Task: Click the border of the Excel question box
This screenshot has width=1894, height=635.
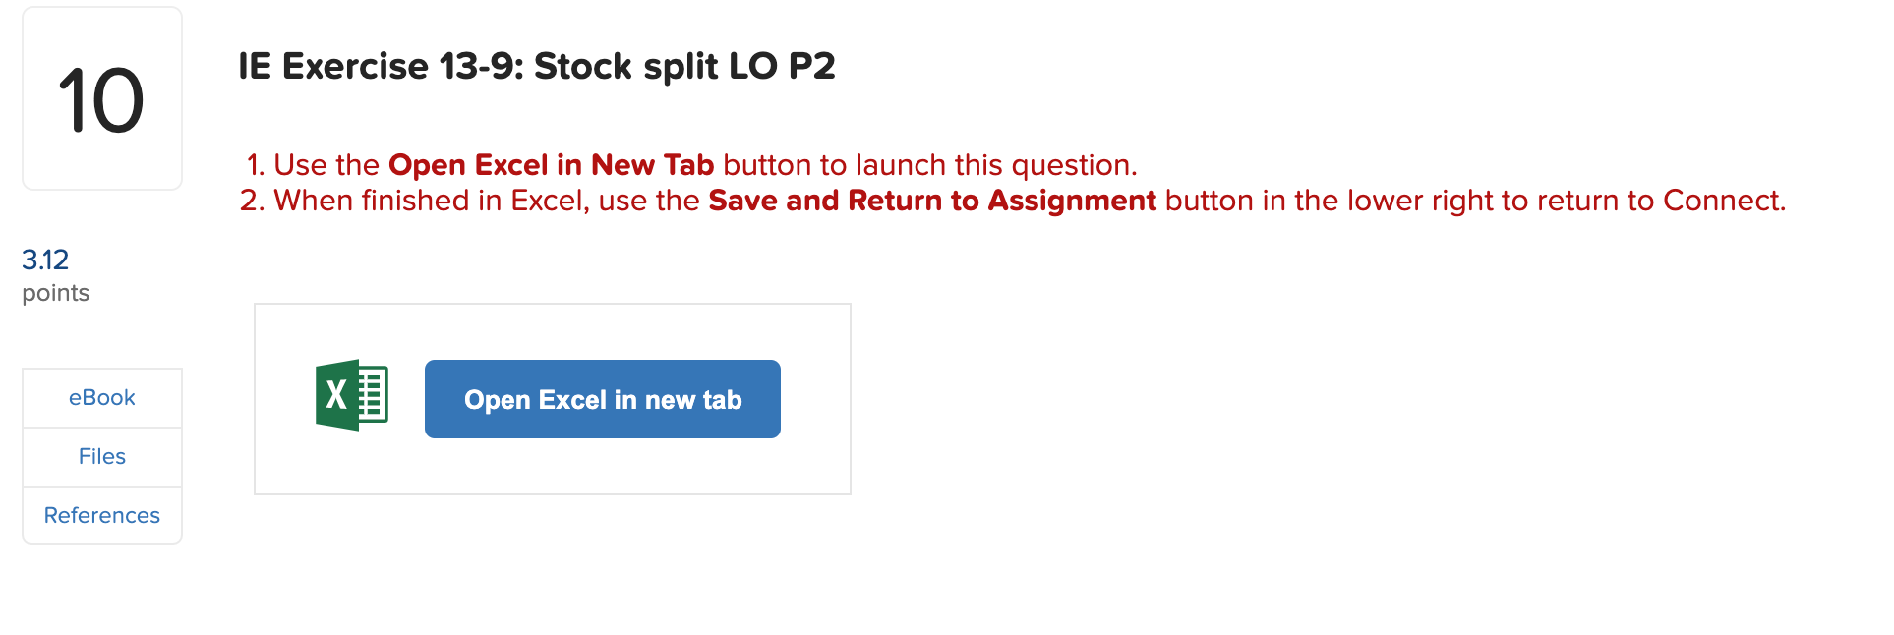Action: tap(553, 305)
